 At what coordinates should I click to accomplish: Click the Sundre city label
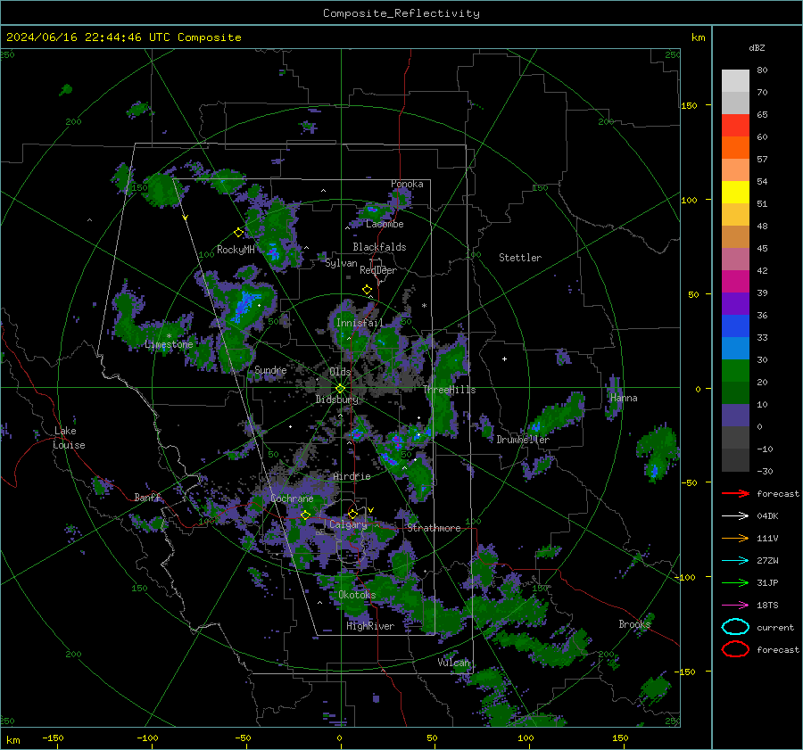tap(270, 370)
